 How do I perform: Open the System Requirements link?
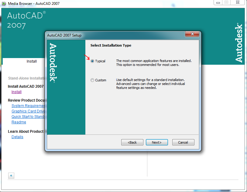(28, 106)
